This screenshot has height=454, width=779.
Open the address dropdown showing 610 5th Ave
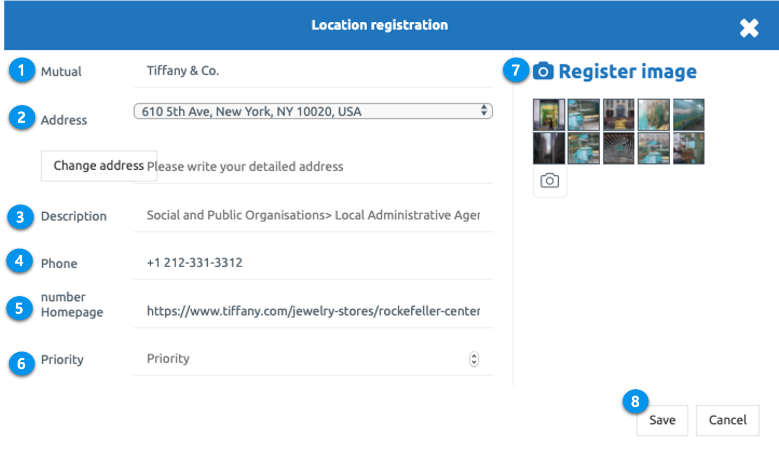click(x=313, y=111)
